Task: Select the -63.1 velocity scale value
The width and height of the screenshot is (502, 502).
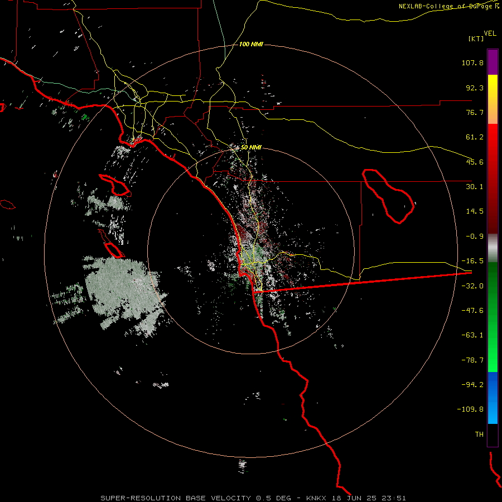Action: point(472,335)
